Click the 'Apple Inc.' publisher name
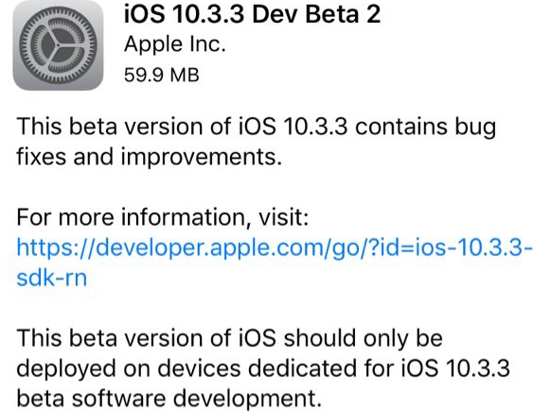This screenshot has height=412, width=551. pyautogui.click(x=174, y=44)
